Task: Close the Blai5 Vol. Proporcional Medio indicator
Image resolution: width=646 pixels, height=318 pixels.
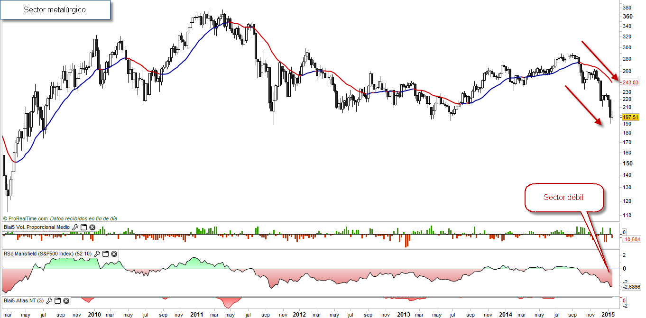Action: [x=92, y=227]
